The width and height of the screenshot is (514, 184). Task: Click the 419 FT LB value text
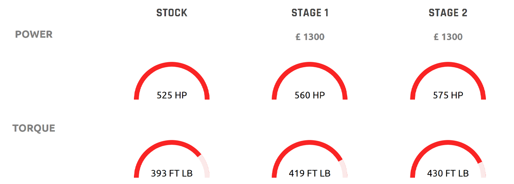(x=310, y=173)
